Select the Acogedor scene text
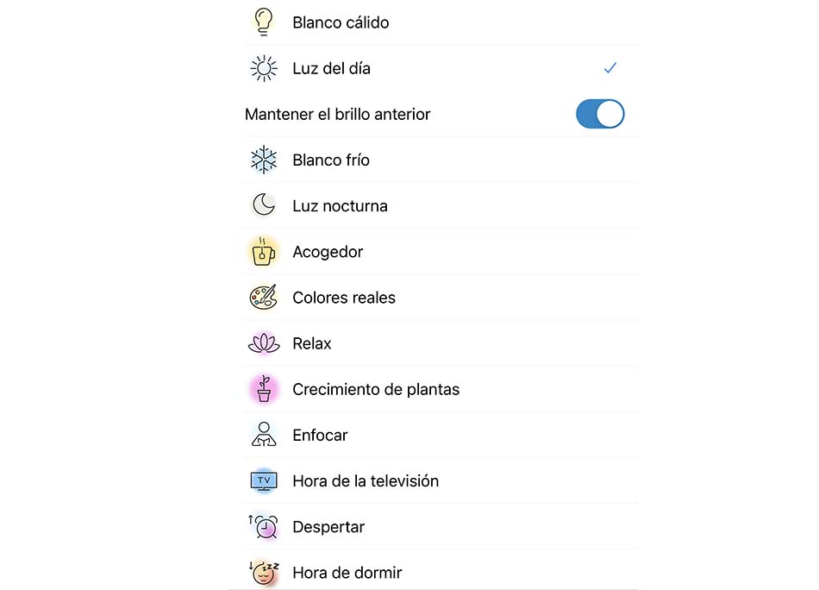819x590 pixels. [x=328, y=252]
